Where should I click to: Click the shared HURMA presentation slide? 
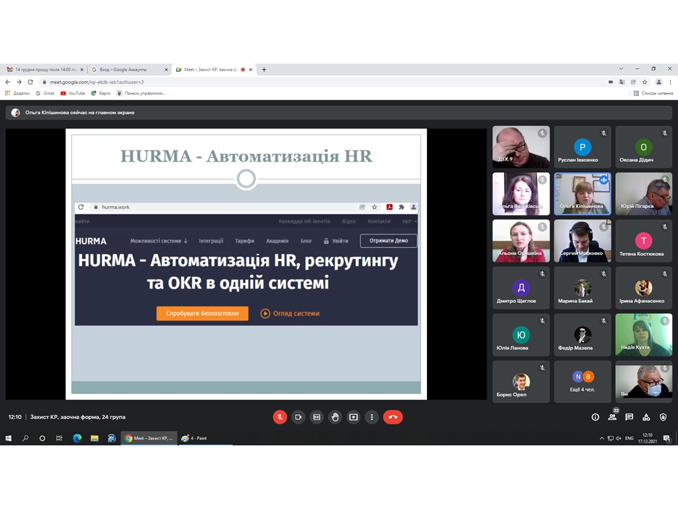tap(246, 264)
